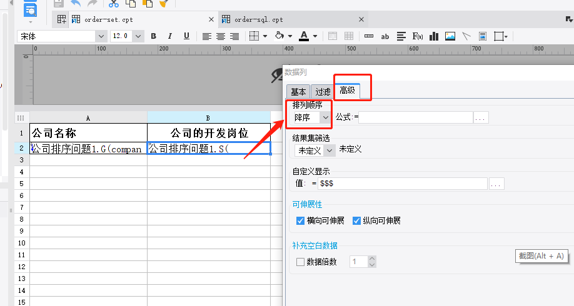Click the sort 公式 input field
The width and height of the screenshot is (574, 306).
(415, 117)
